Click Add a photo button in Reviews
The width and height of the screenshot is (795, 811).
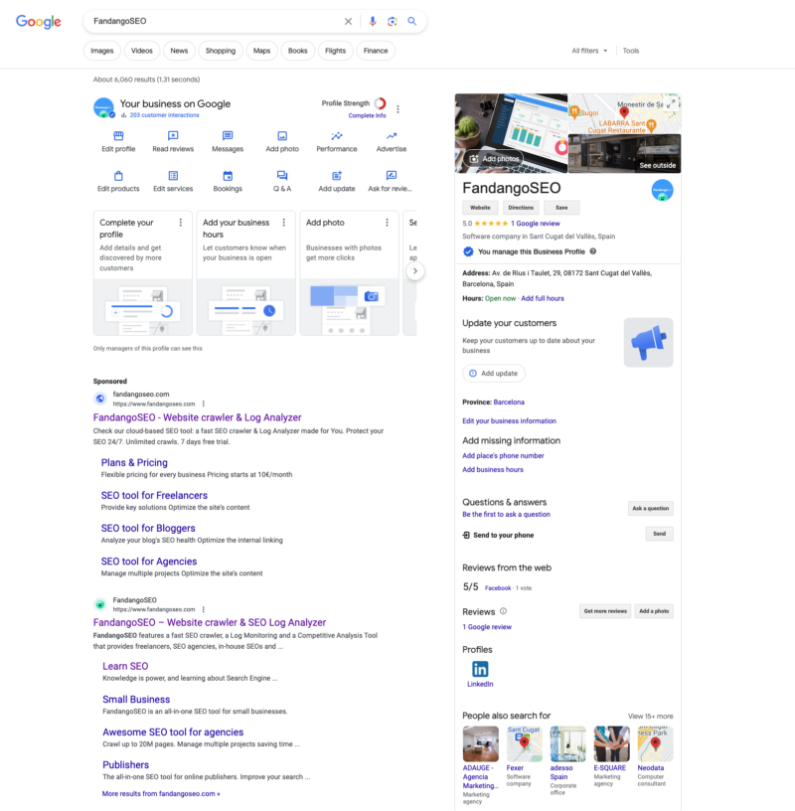(654, 611)
